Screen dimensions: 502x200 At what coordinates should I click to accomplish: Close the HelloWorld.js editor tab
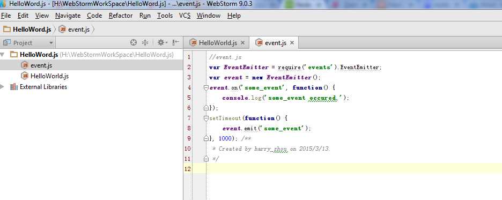coord(242,43)
